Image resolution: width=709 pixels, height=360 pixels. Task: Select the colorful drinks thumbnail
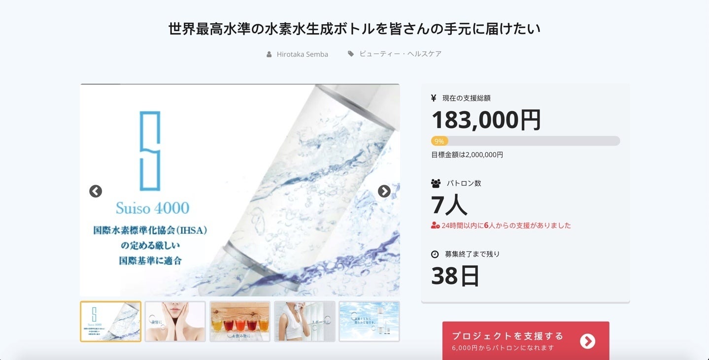coord(240,322)
